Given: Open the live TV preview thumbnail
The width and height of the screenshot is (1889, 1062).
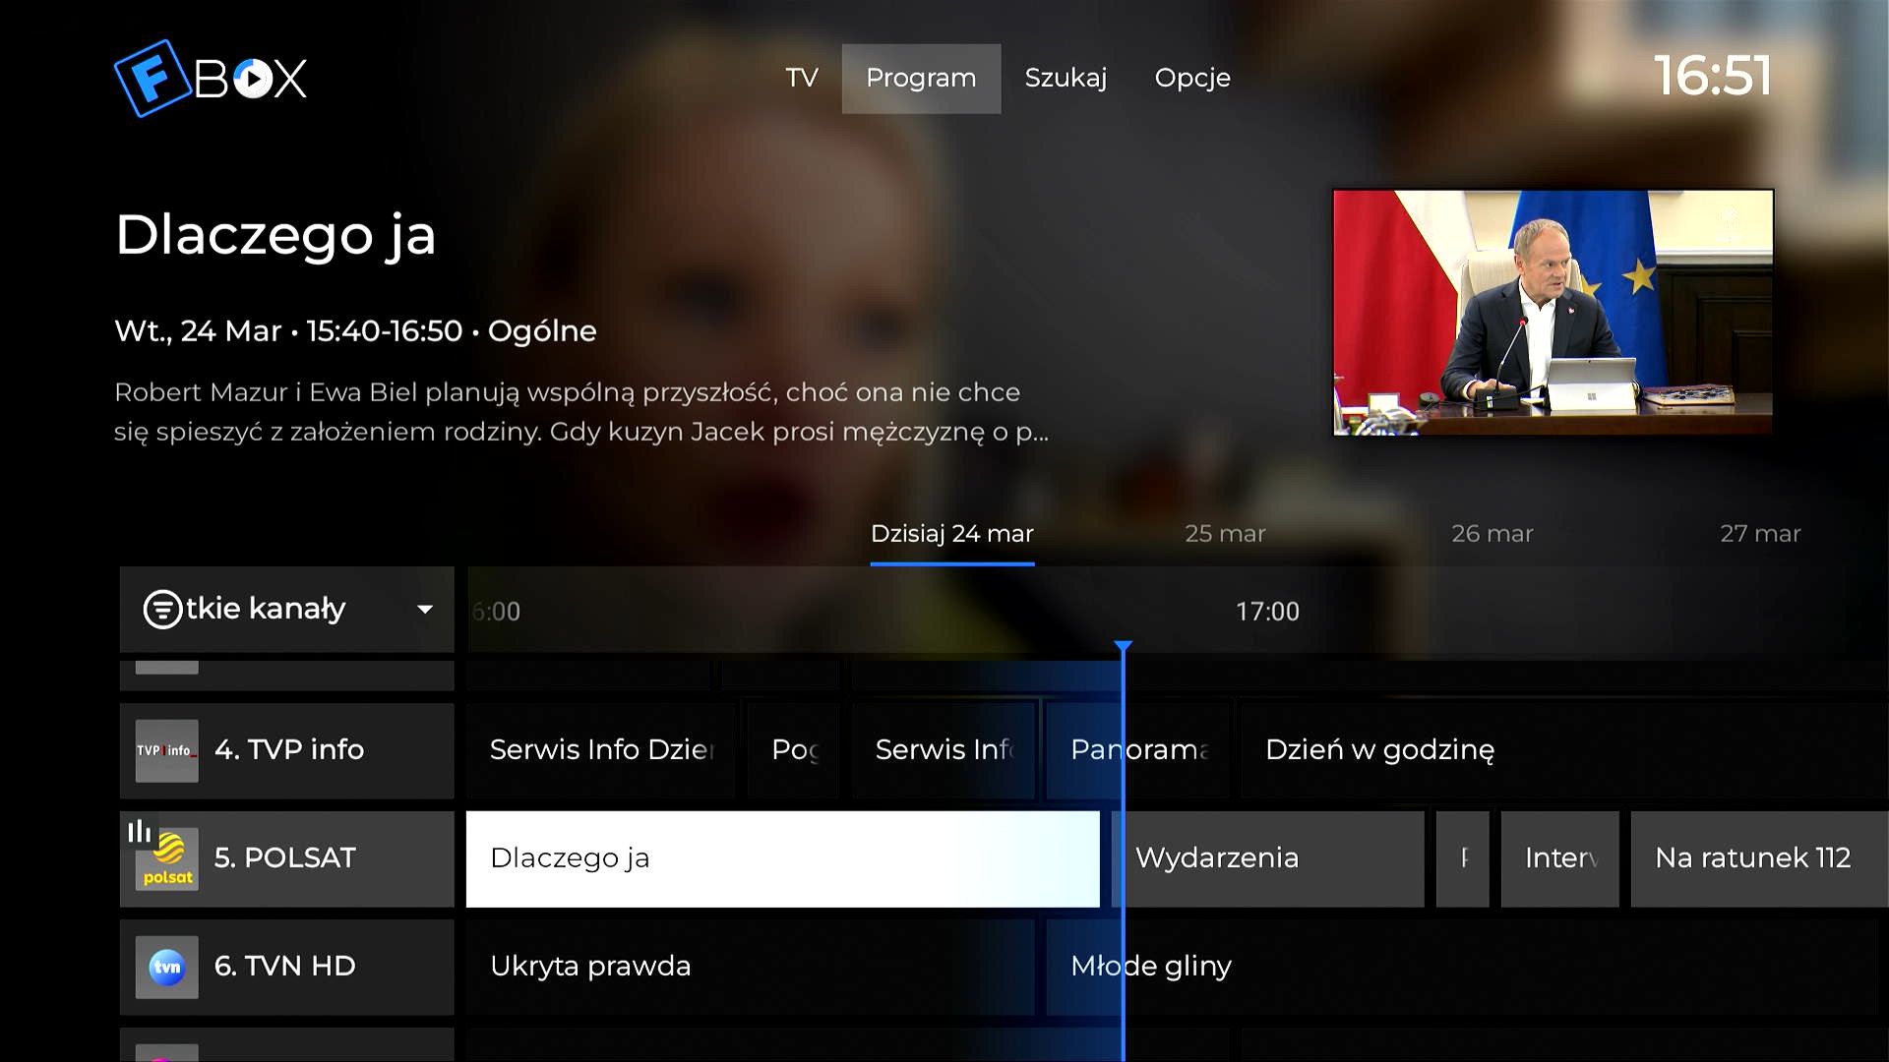Looking at the screenshot, I should tap(1553, 312).
